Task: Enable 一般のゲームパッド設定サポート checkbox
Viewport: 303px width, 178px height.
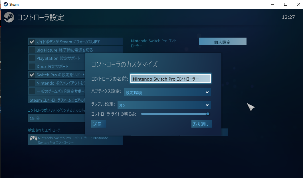Action: pyautogui.click(x=32, y=91)
